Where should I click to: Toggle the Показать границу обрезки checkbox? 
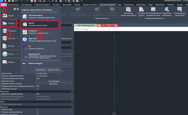pos(38,112)
